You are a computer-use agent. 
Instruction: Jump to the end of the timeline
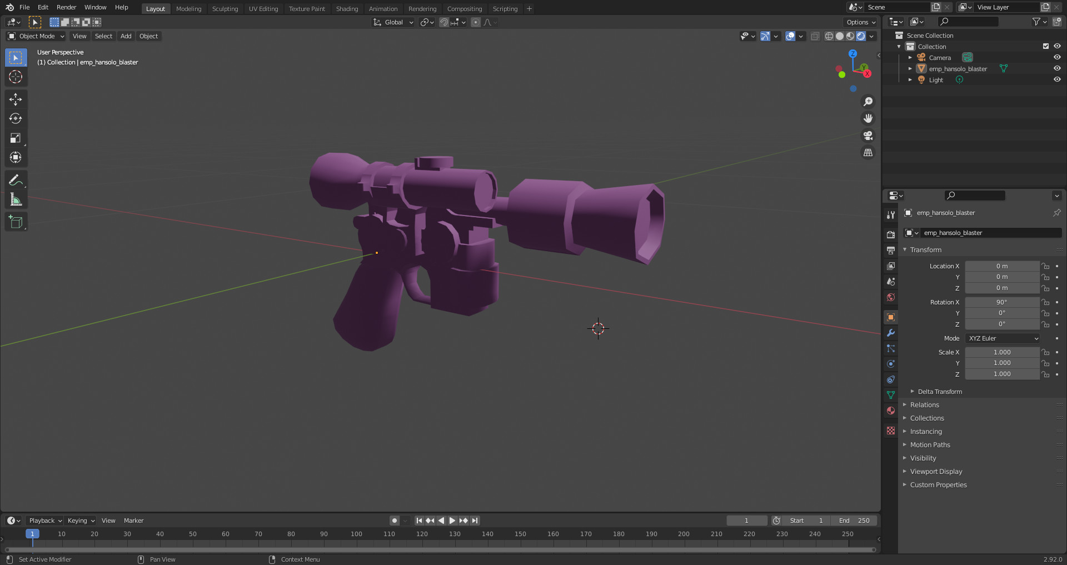pyautogui.click(x=475, y=521)
